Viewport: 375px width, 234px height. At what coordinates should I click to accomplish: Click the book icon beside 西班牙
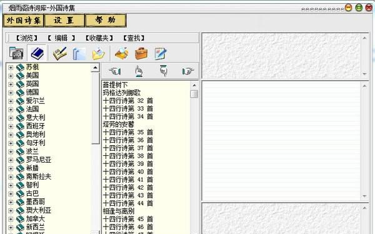[x=21, y=126]
